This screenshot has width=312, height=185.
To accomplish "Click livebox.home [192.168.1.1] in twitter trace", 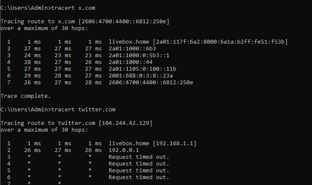I will tap(152, 143).
